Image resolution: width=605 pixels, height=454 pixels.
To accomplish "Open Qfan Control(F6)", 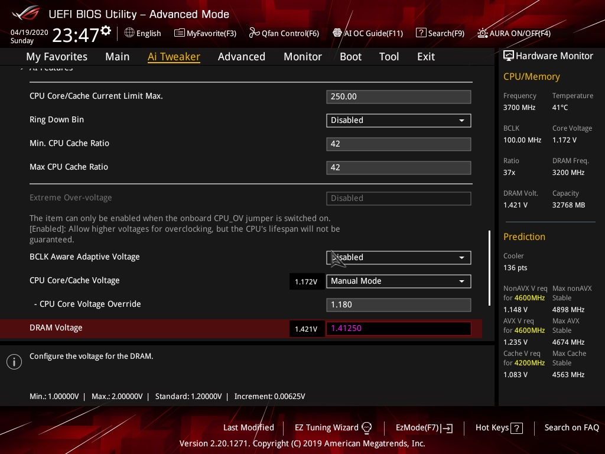I will (284, 33).
